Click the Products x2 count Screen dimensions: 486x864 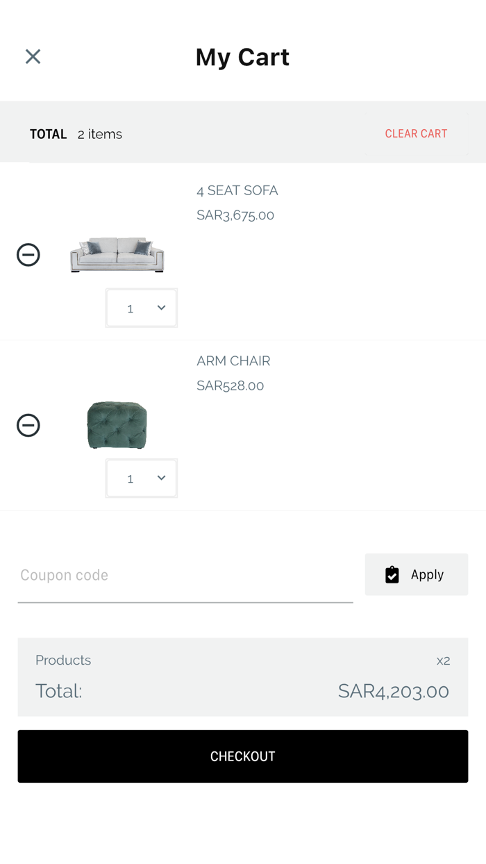(443, 661)
